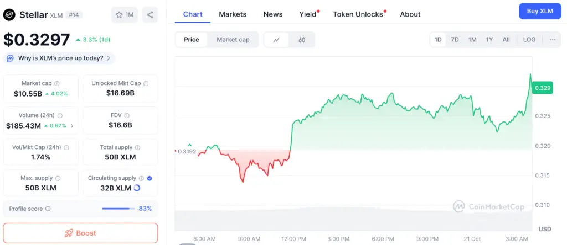Open the chart more options menu
The height and width of the screenshot is (245, 567).
point(553,40)
